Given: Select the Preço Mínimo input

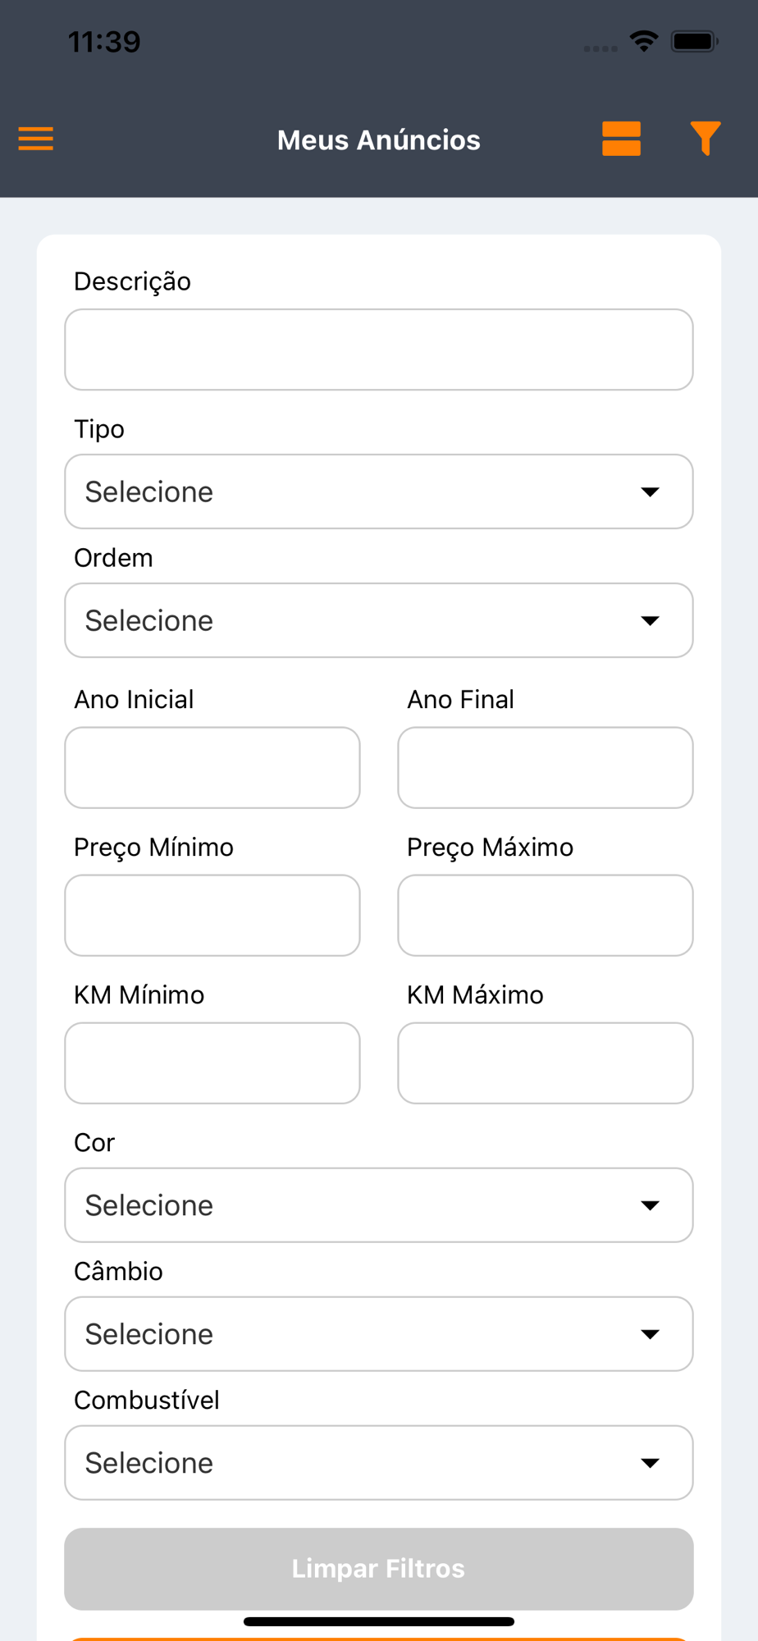Looking at the screenshot, I should point(212,916).
